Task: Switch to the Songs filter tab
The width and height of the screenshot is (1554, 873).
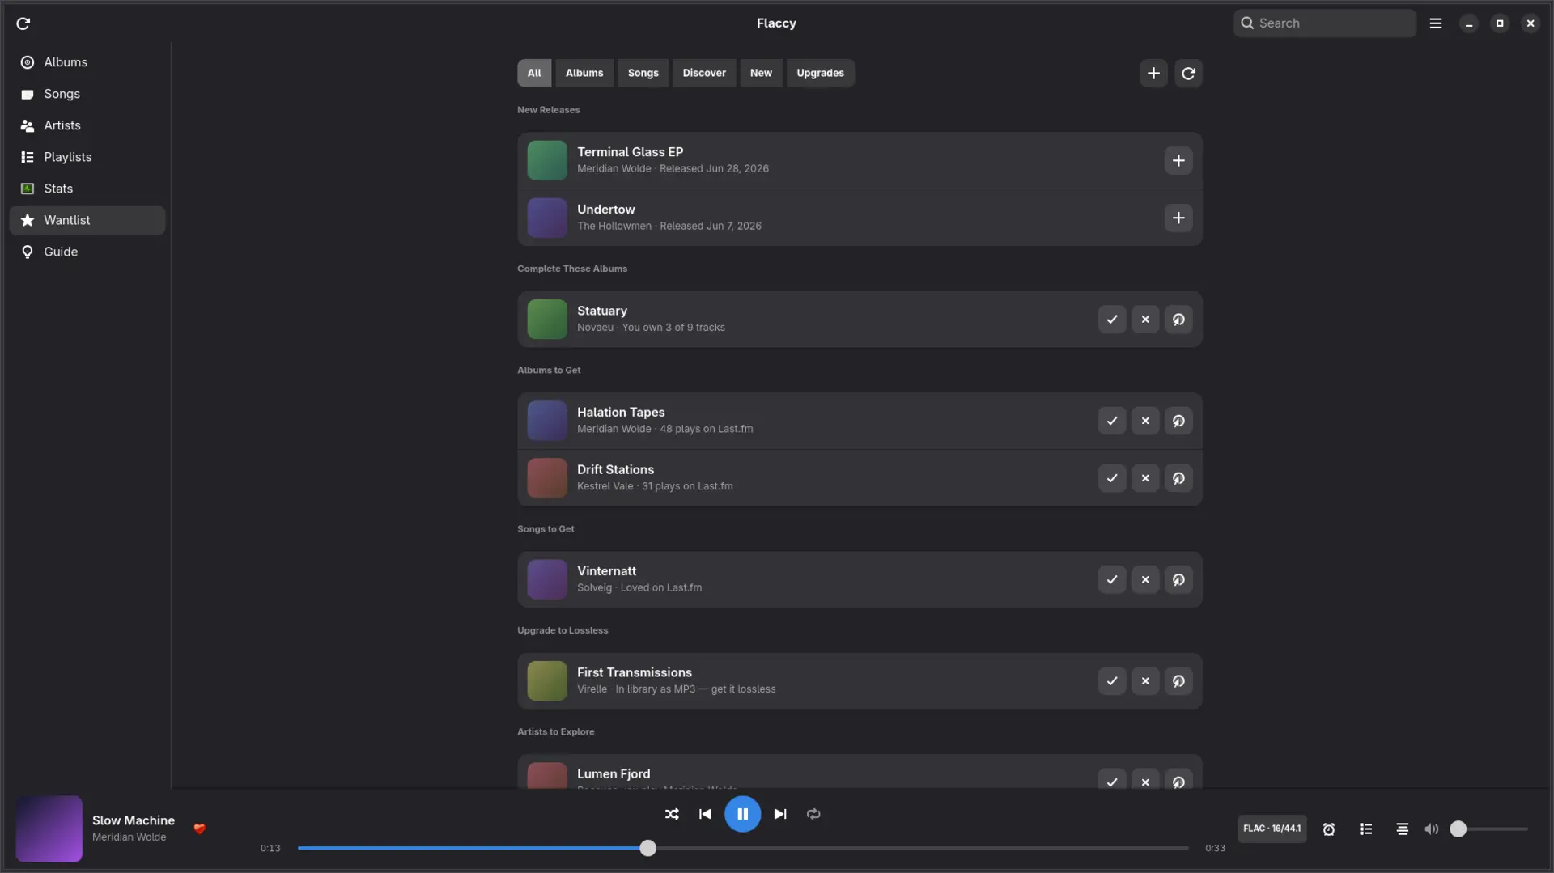Action: (x=643, y=73)
